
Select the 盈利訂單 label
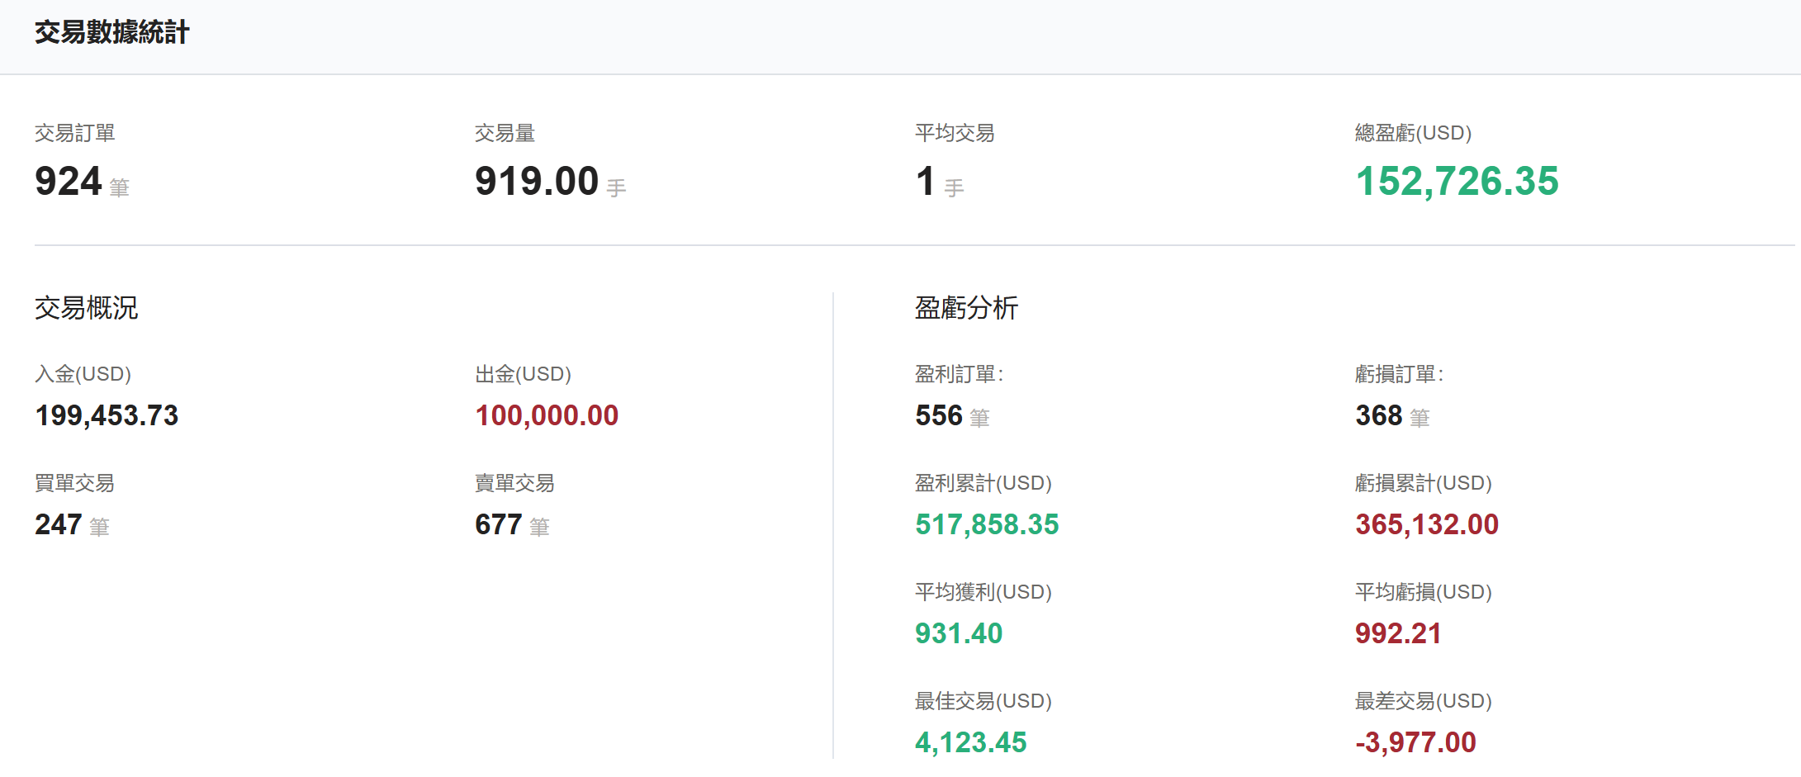[960, 374]
